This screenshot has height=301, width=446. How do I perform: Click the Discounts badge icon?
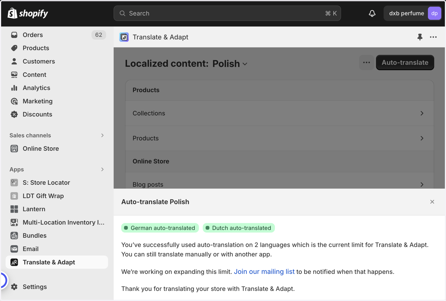(14, 114)
